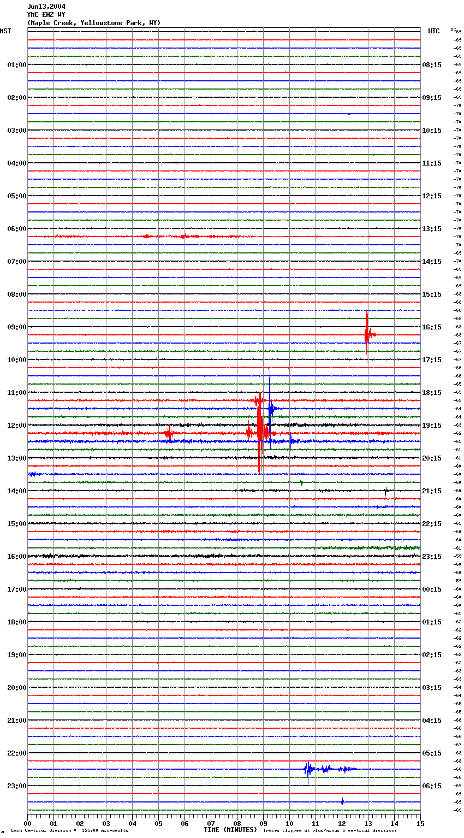
Task: Click the Maple Creek, Yellowstone Park location title
Action: (94, 23)
